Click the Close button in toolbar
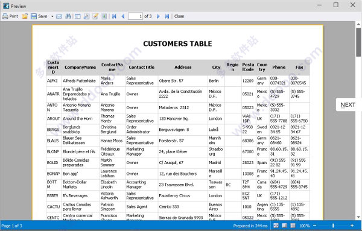362x231 pixels. coord(179,16)
